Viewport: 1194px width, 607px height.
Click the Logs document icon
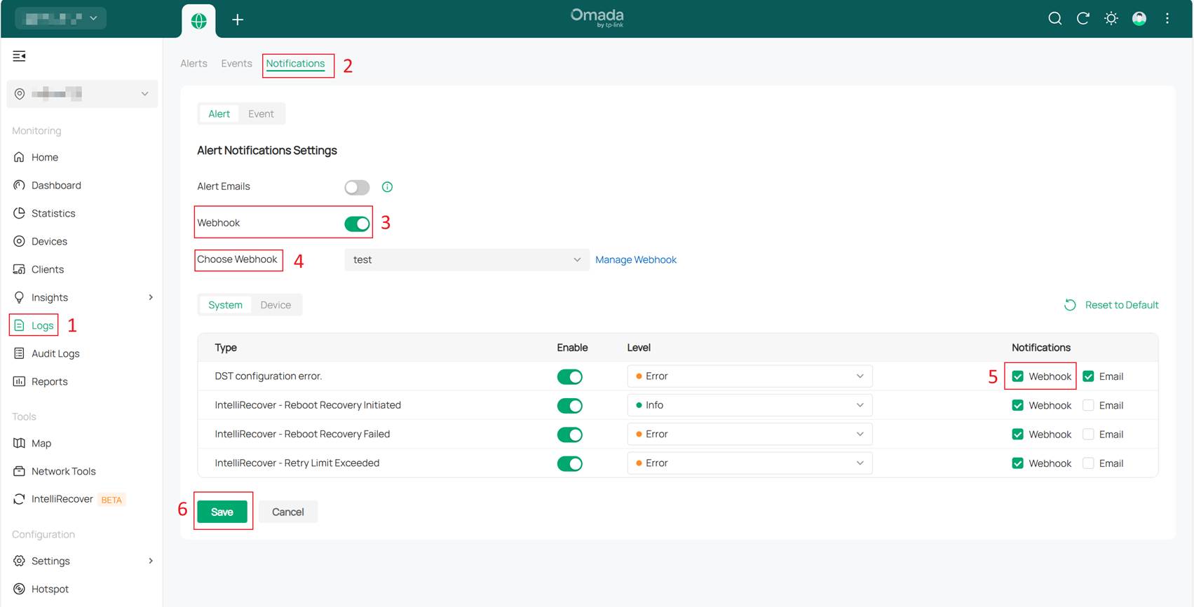click(19, 325)
